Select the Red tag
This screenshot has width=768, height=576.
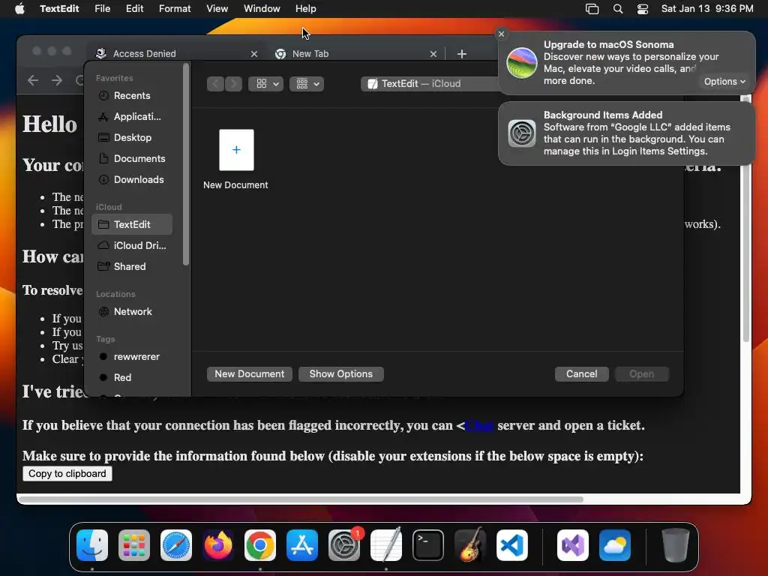coord(132,378)
